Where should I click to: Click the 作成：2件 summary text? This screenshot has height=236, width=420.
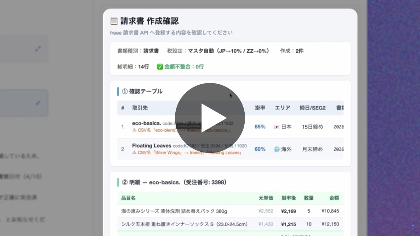click(292, 51)
